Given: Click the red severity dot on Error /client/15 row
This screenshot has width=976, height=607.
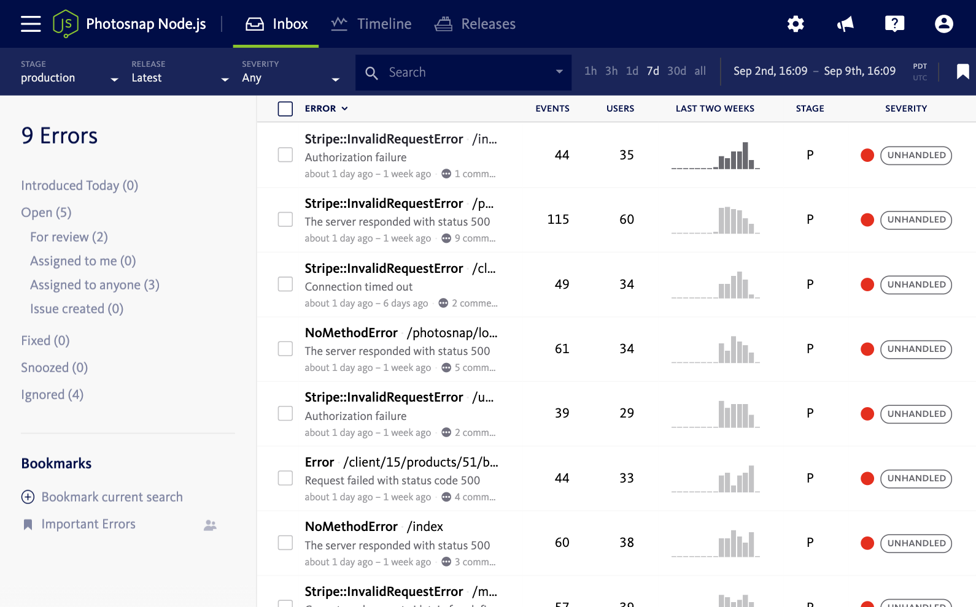Looking at the screenshot, I should (x=867, y=478).
